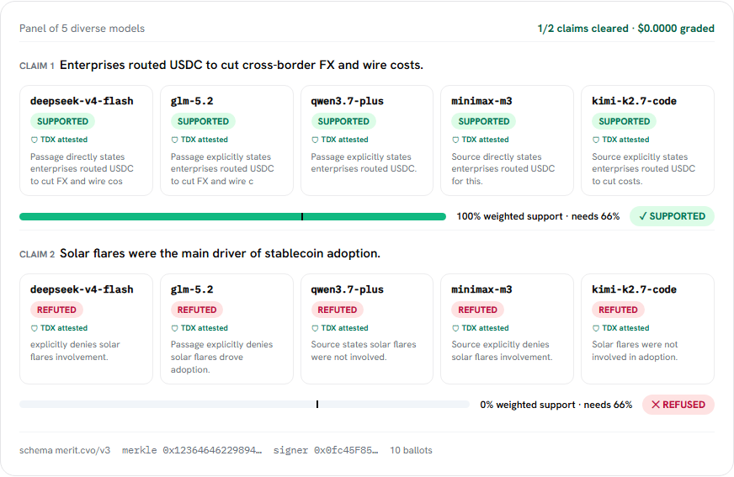Click the 1/2 claims cleared summary

pyautogui.click(x=582, y=29)
